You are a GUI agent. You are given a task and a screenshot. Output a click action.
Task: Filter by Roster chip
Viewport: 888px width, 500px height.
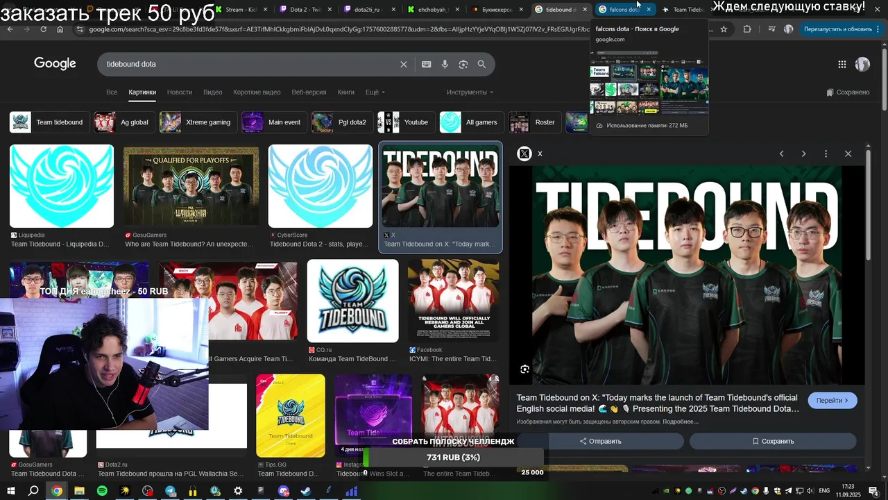coord(534,122)
